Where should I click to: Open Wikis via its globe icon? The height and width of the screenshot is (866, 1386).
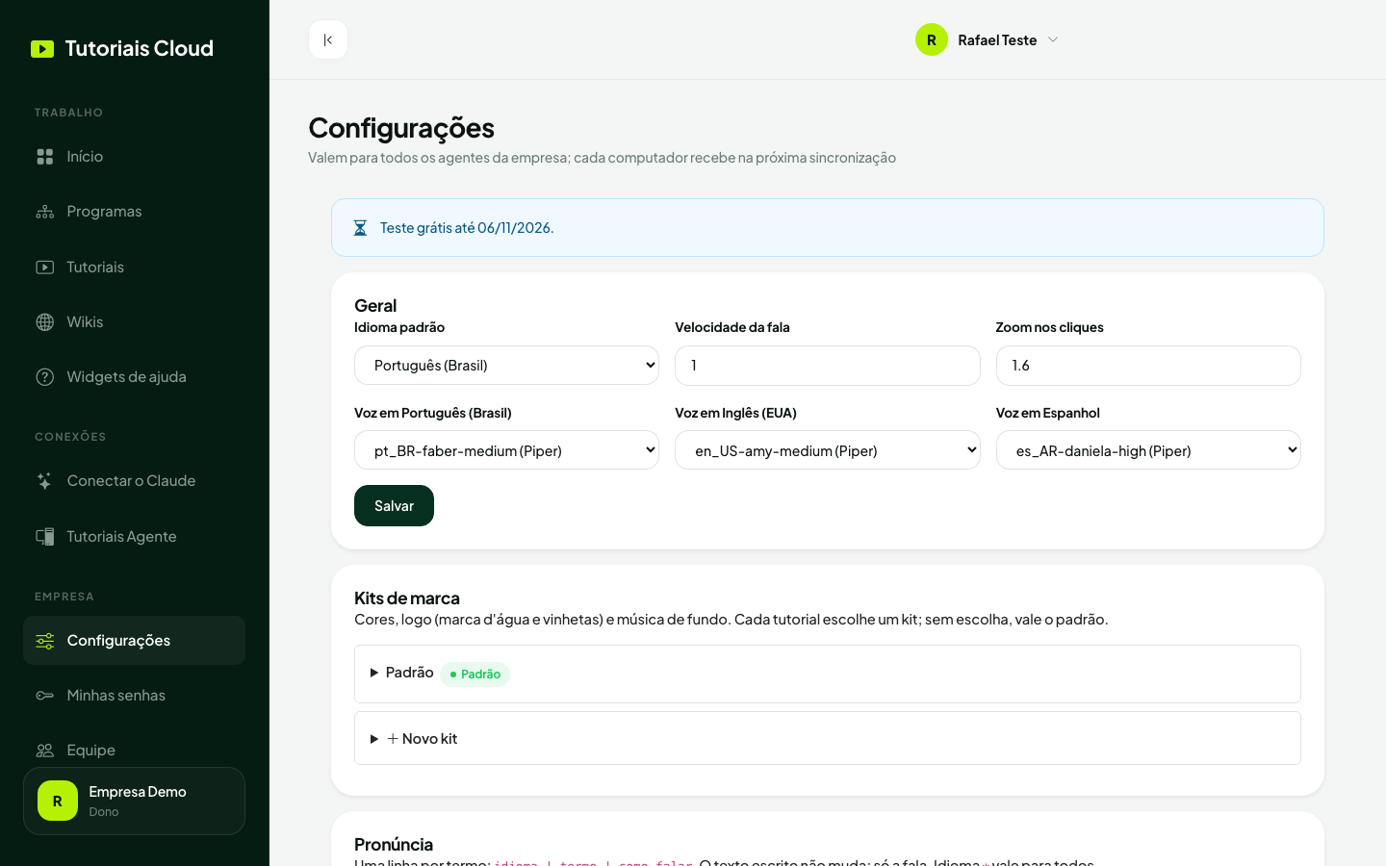tap(45, 322)
